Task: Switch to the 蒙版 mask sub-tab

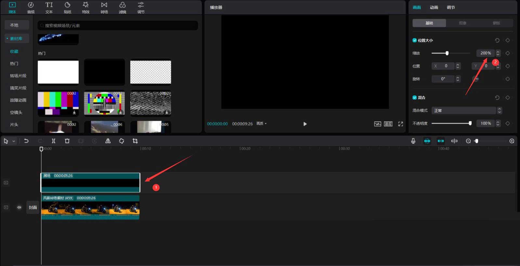Action: [496, 23]
